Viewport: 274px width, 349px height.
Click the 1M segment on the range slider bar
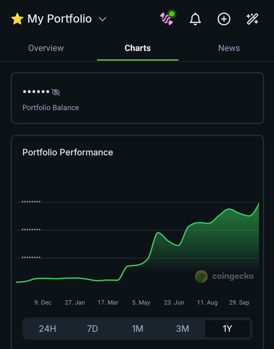138,328
